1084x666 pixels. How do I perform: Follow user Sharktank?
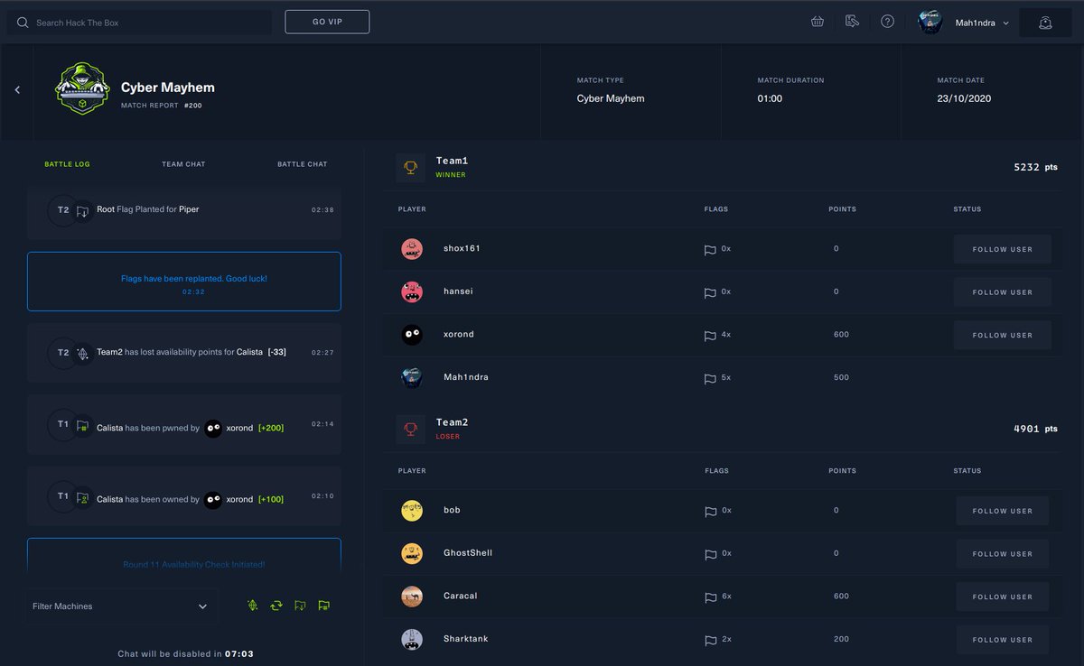(1003, 640)
